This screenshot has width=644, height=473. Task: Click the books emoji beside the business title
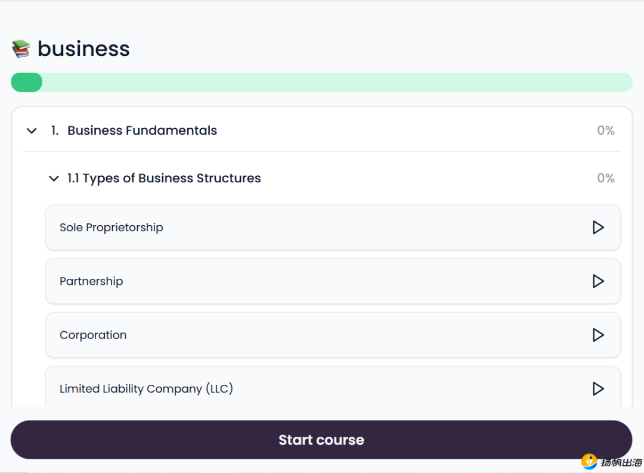click(21, 49)
